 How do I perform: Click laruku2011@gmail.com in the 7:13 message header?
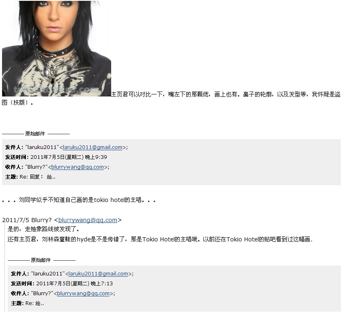coord(98,274)
